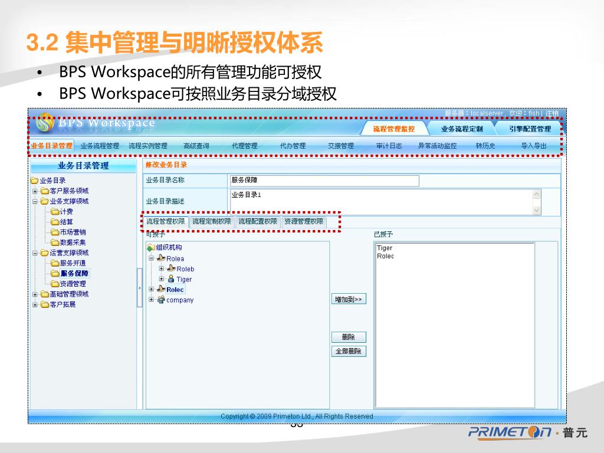Image resolution: width=604 pixels, height=453 pixels.
Task: Switch to 引擎配置管理 top tab
Action: [530, 129]
